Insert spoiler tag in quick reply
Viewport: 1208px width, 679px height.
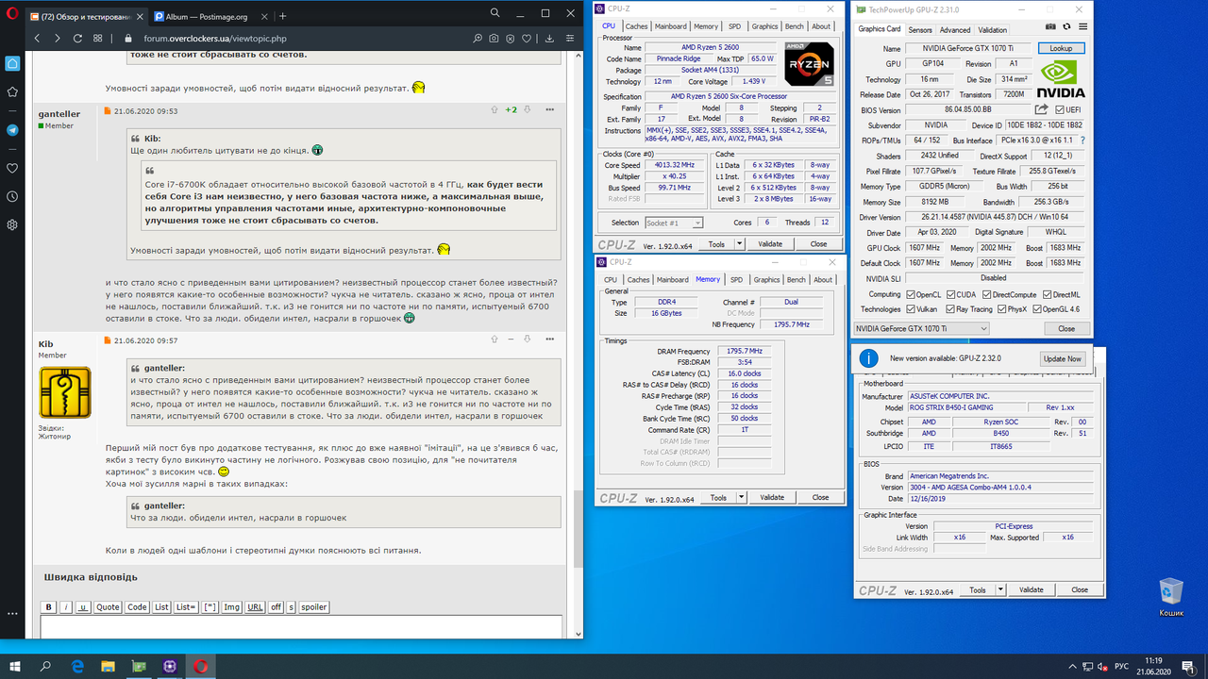coord(314,607)
